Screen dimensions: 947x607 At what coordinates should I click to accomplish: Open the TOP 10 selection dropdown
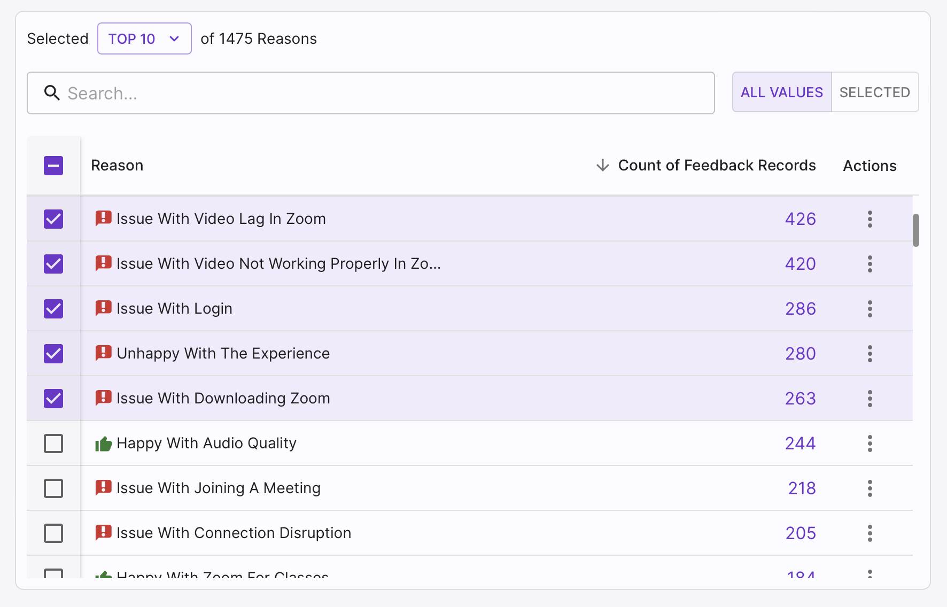[144, 38]
